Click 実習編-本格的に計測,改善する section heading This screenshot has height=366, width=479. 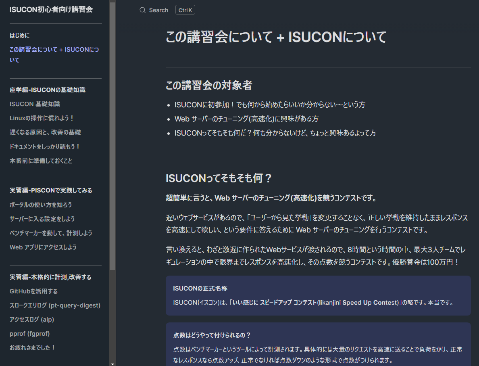click(51, 277)
